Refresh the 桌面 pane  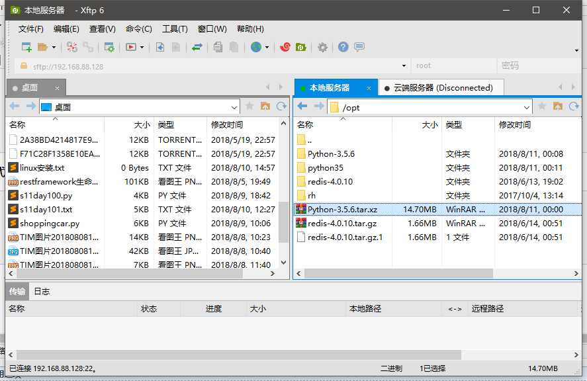281,106
